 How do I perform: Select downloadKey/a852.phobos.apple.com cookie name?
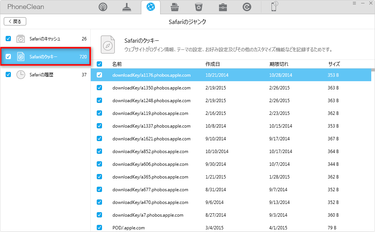coord(150,151)
